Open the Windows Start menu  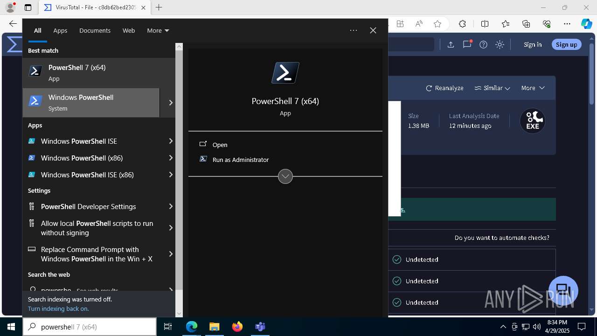pos(11,327)
